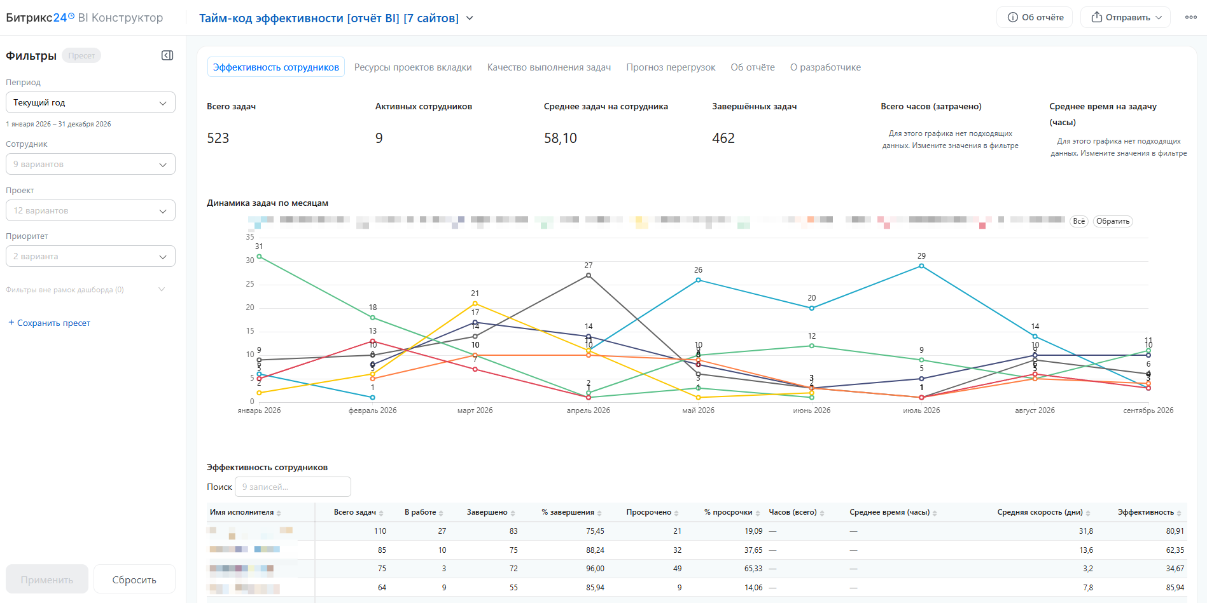Viewport: 1207px width, 603px height.
Task: Sort by Имя исполнителя column icon
Action: click(279, 513)
